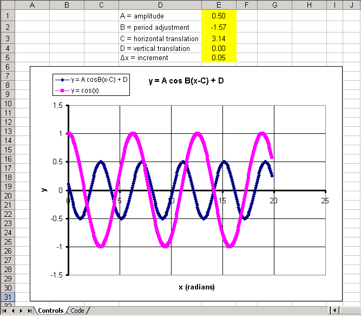Image resolution: width=361 pixels, height=316 pixels.
Task: Select the horizontal translation cell showing 3.14
Action: (x=219, y=38)
